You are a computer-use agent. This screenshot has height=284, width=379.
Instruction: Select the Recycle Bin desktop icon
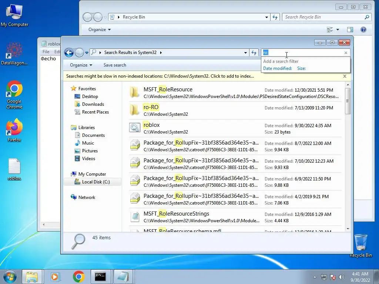coord(360,246)
